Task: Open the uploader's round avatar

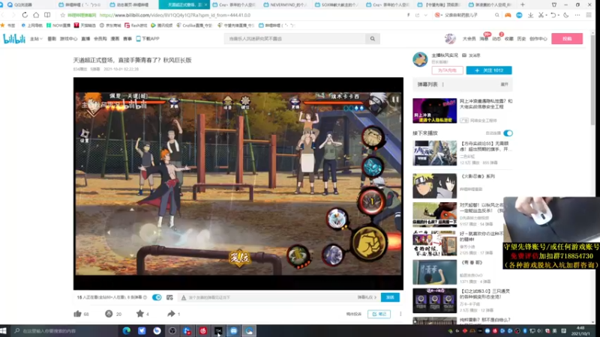Action: [420, 60]
